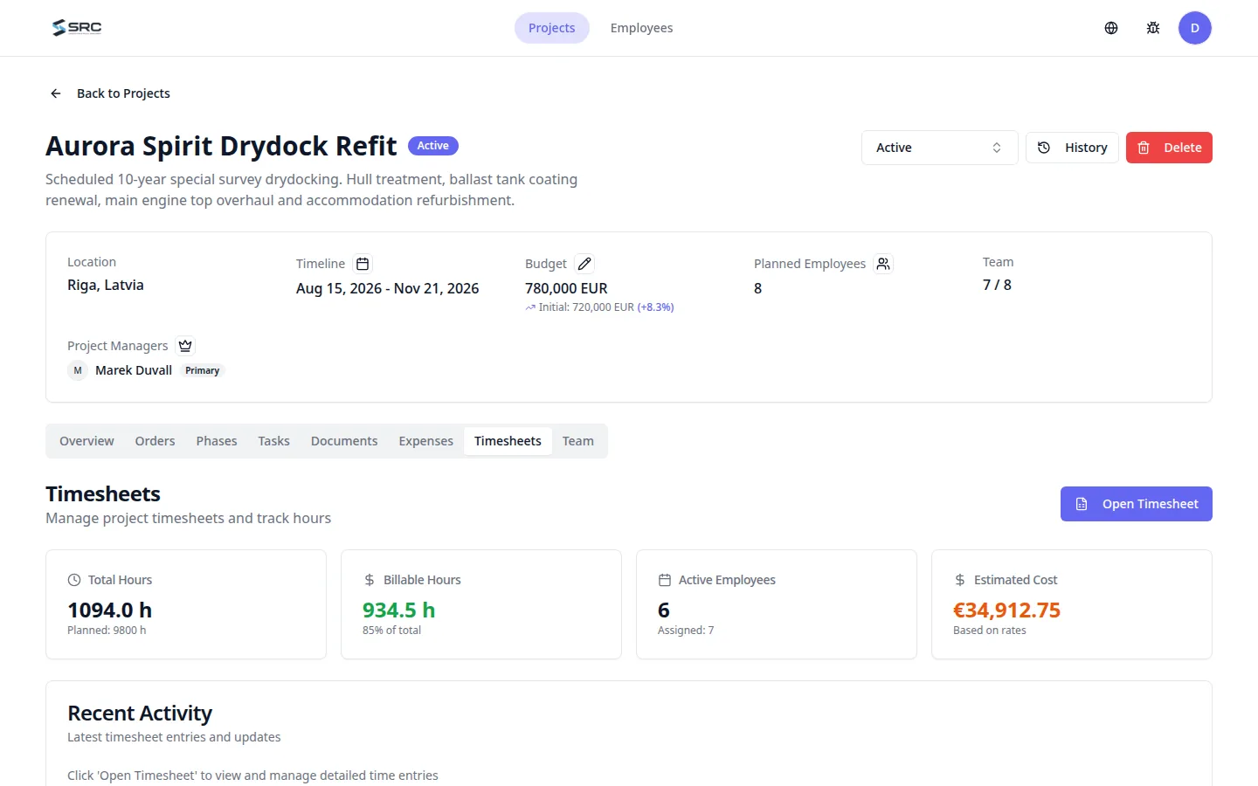
Task: Edit budget with the pencil icon
Action: (584, 264)
